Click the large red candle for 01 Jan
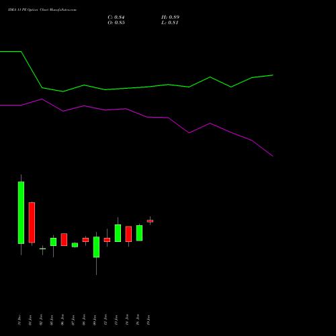Image resolution: width=336 pixels, height=336 pixels. pyautogui.click(x=32, y=222)
